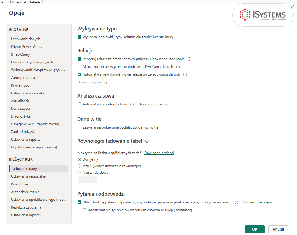Select the Domyślny radio button
The height and width of the screenshot is (235, 297).
tap(80, 159)
